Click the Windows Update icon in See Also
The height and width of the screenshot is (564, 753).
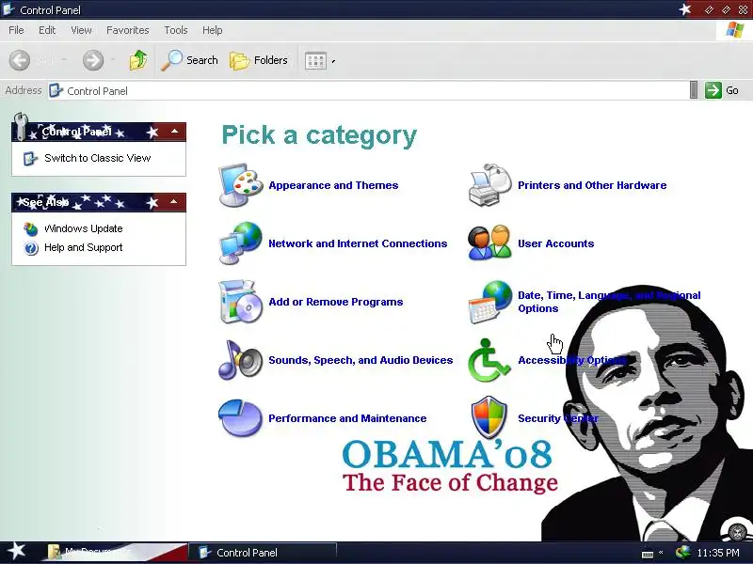31,229
